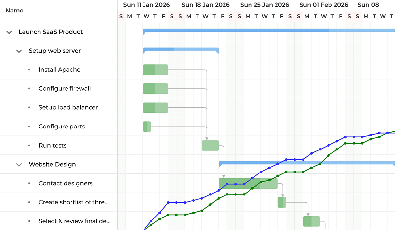Collapse the Website Design group
Image resolution: width=395 pixels, height=230 pixels.
tap(19, 165)
